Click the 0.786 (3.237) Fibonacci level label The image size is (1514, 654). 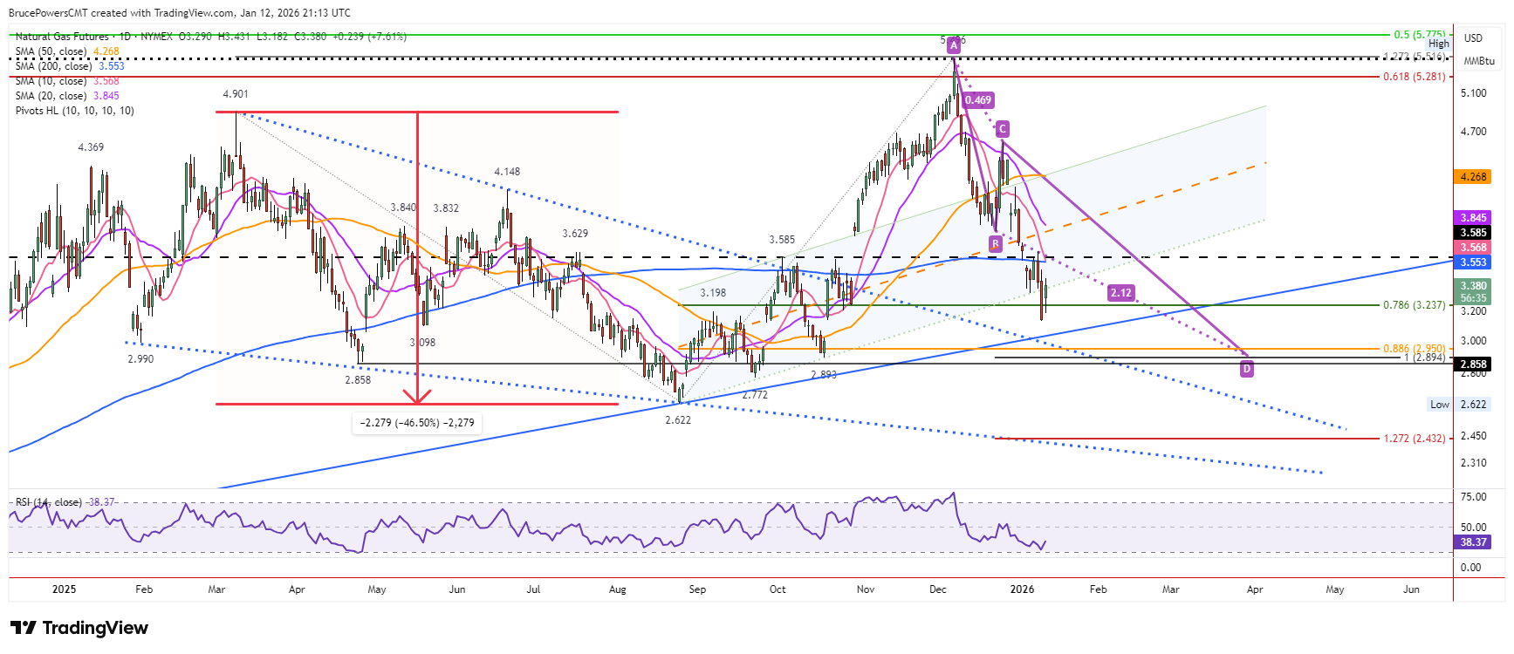coord(1414,305)
